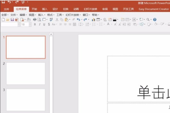170x113 pixels.
Task: Open the 设计 ribbon tab
Action: pyautogui.click(x=55, y=9)
